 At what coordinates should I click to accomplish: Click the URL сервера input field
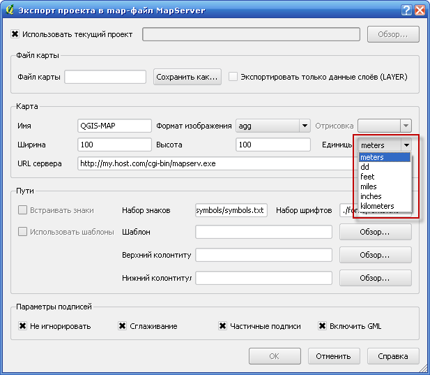218,163
